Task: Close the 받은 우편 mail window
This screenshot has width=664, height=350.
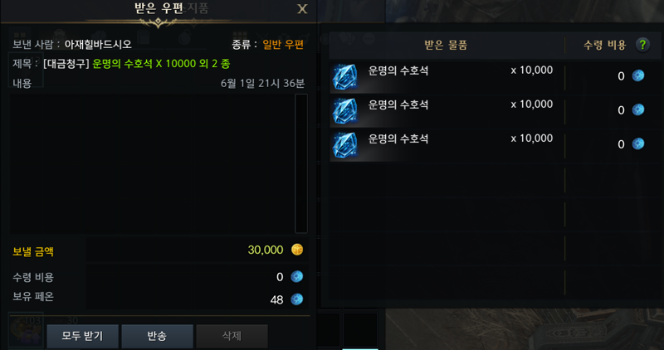Action: click(x=302, y=9)
